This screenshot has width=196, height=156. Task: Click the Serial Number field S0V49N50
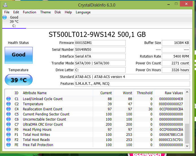[100, 50]
